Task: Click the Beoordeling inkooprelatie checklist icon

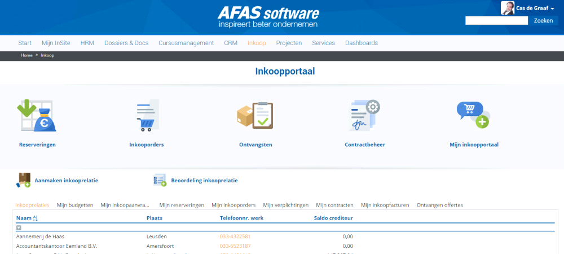Action: click(x=160, y=180)
